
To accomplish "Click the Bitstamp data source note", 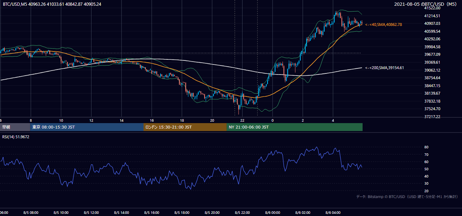I will (x=407, y=197).
